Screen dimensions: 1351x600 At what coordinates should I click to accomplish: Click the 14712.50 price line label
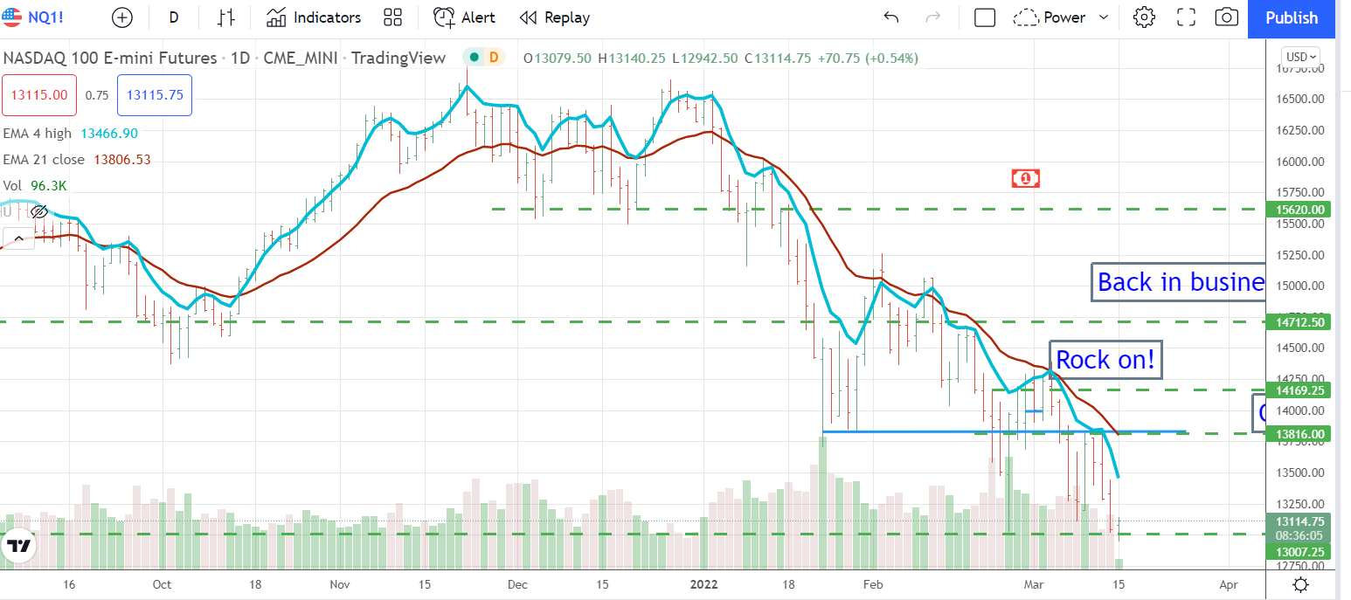point(1298,322)
